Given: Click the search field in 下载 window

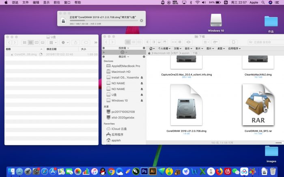Looking at the screenshot, I should point(264,42).
